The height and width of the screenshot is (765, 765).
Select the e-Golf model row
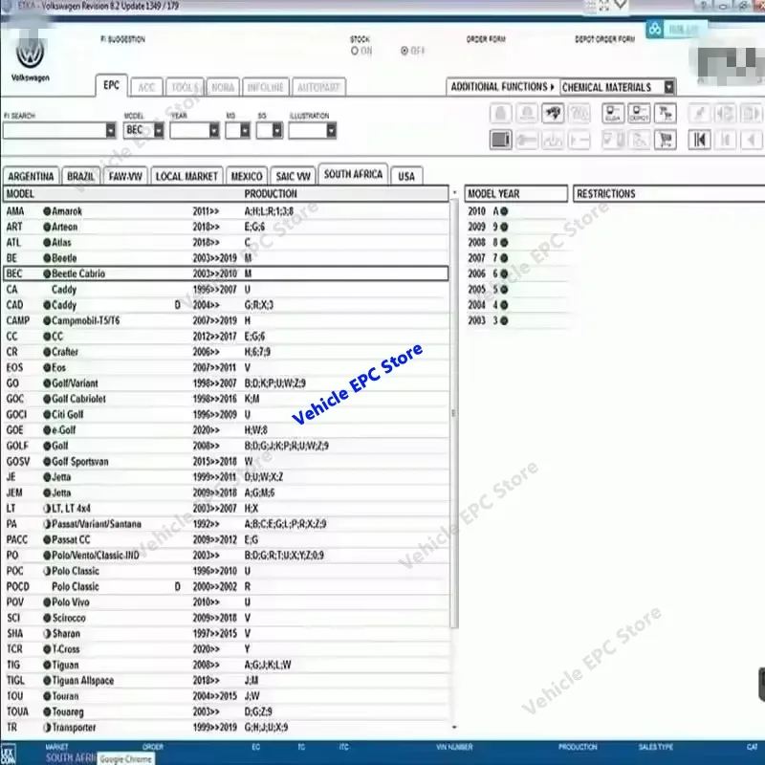click(x=226, y=429)
